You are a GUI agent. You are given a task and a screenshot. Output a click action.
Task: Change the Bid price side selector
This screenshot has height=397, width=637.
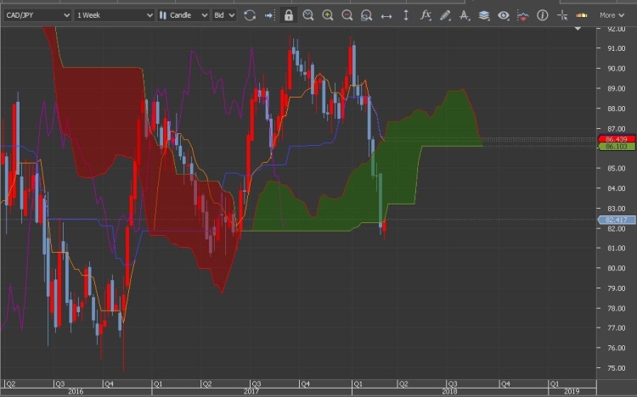pos(223,15)
